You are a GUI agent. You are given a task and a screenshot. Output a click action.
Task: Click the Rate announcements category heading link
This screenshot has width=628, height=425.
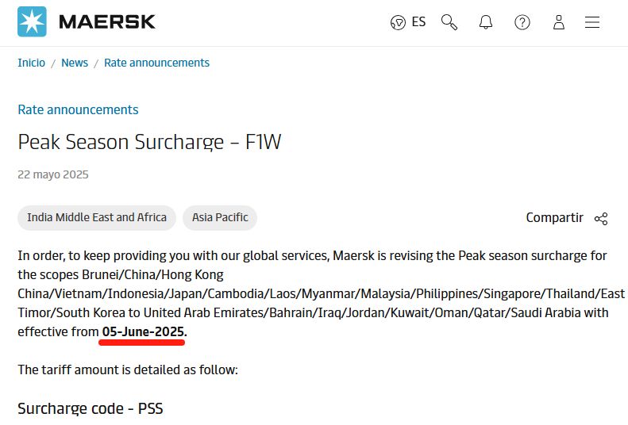point(78,109)
